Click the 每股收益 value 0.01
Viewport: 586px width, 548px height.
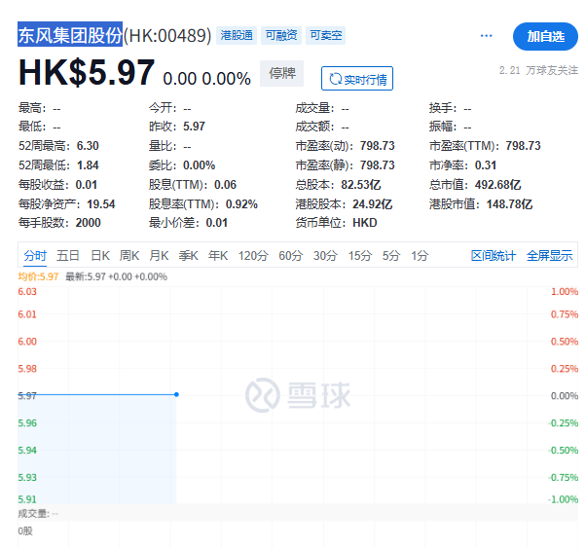pyautogui.click(x=87, y=185)
